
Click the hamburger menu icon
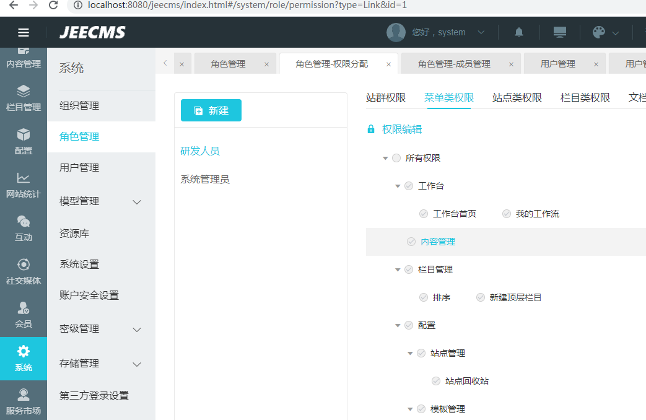tap(24, 33)
